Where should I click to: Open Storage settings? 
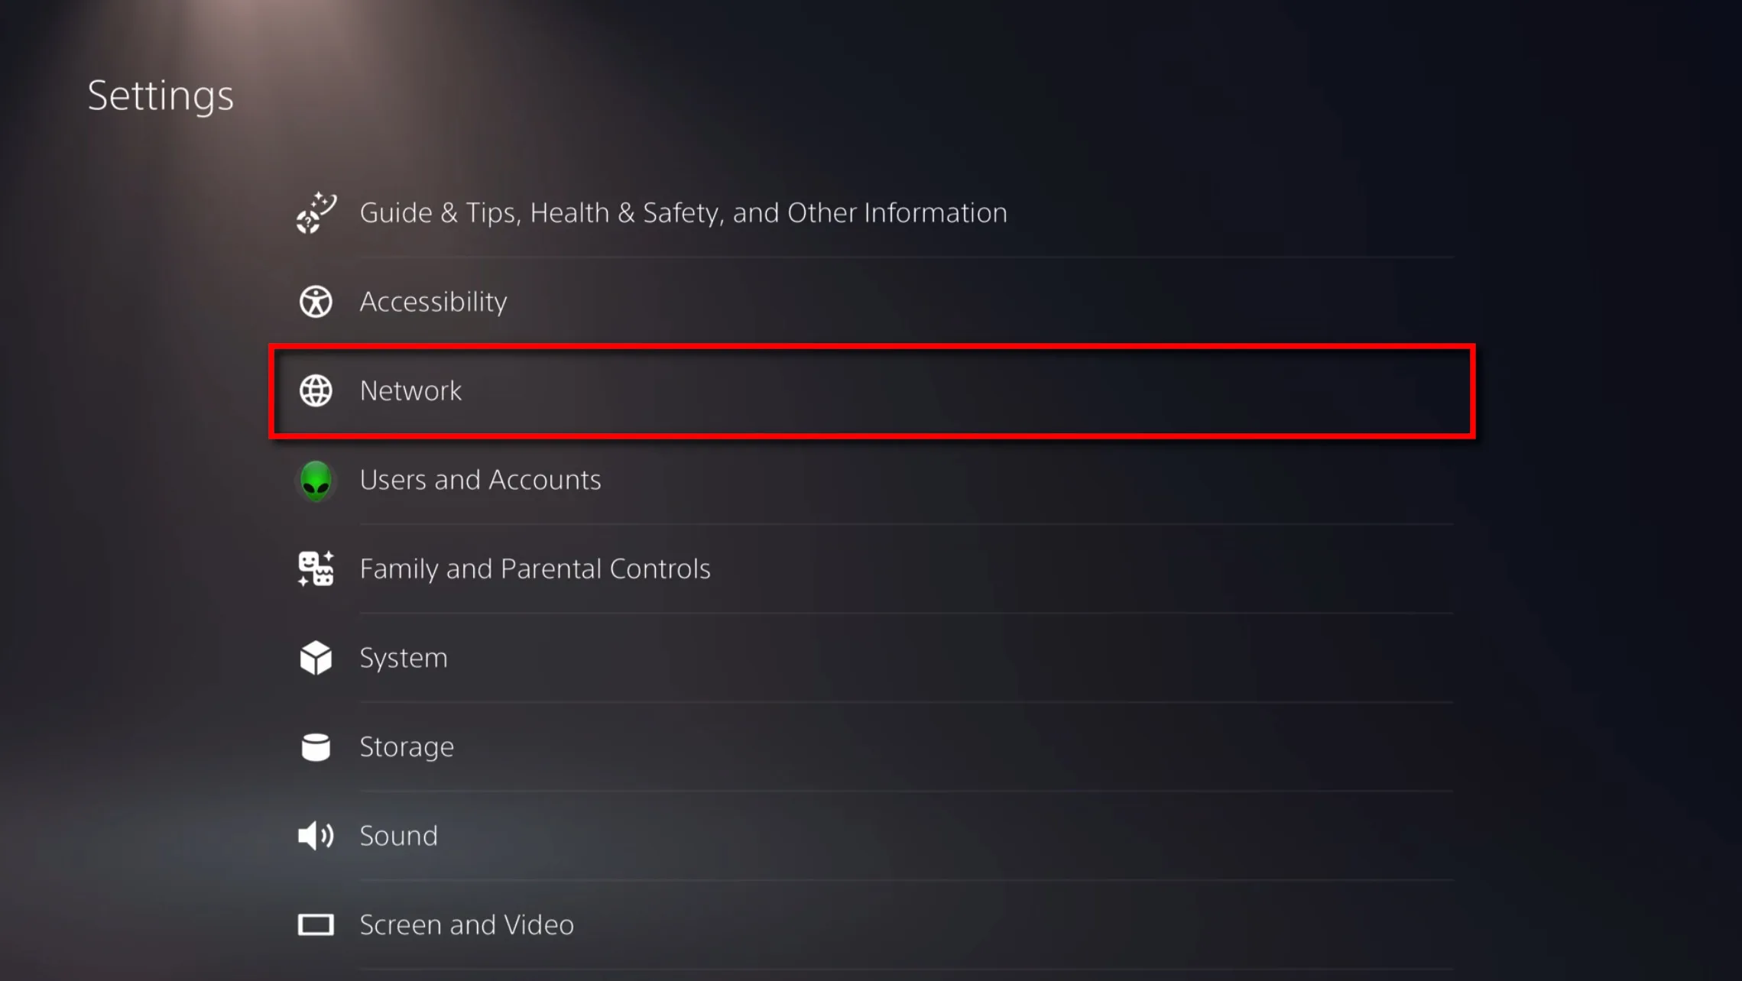pos(407,746)
